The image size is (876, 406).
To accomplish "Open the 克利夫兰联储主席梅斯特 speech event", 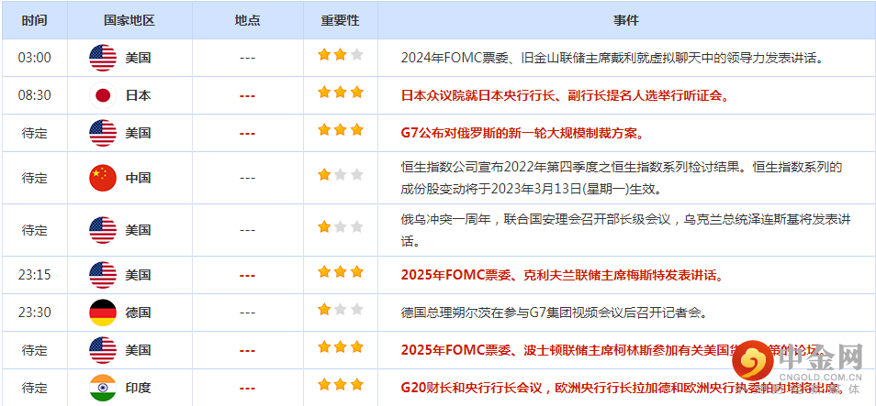I will coord(562,275).
